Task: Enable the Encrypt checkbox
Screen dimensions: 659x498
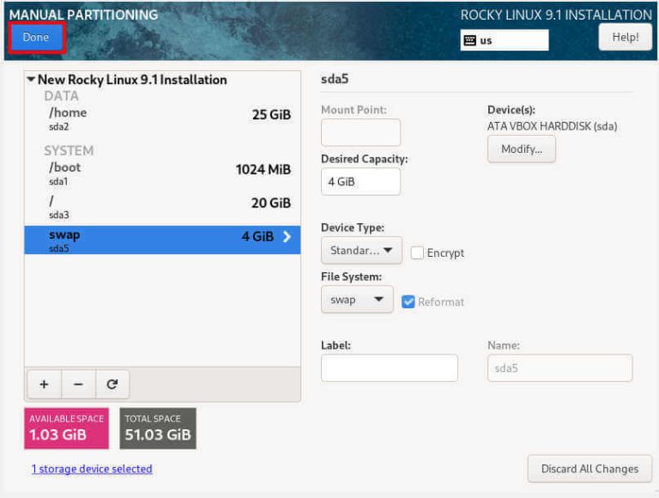Action: tap(418, 252)
